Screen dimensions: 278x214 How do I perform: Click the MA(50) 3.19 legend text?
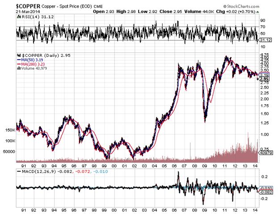(32, 60)
